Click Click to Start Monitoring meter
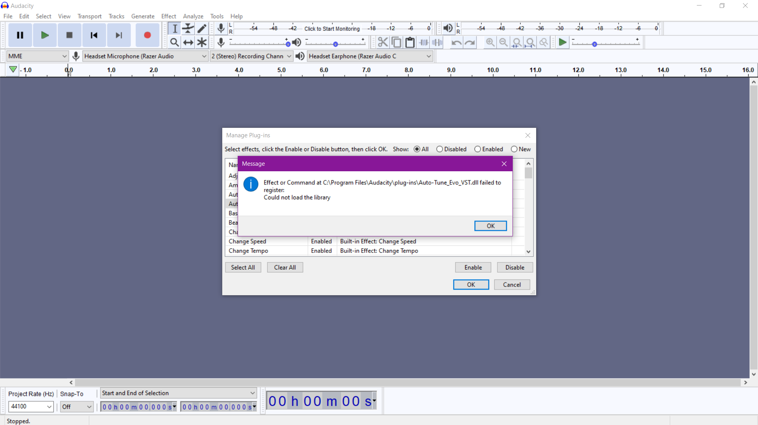Screen dimensions: 758x425 tap(332, 28)
